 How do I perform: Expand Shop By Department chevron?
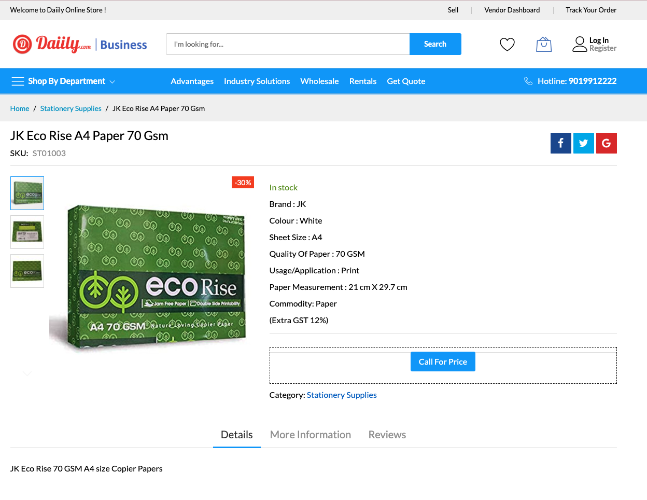coord(112,82)
